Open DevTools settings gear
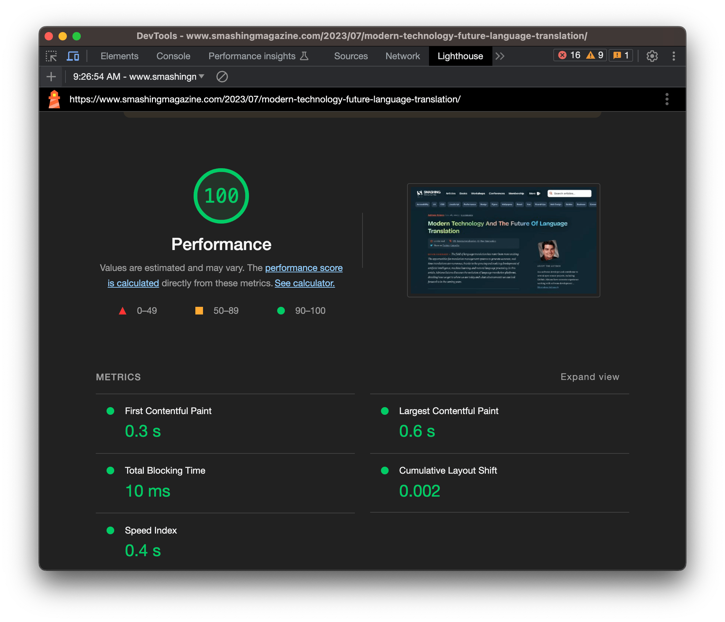The width and height of the screenshot is (725, 622). [652, 56]
